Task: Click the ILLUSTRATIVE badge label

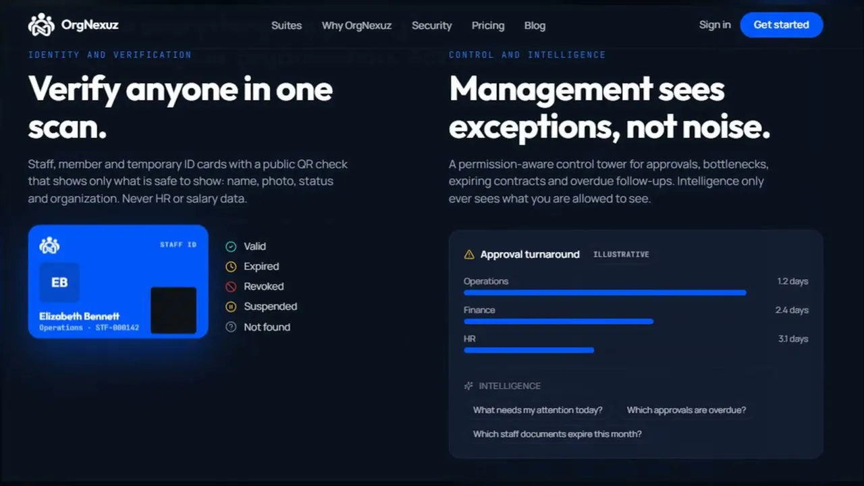Action: tap(621, 254)
